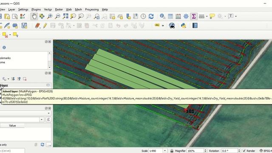Activate the Zoom In magnifier tool
The height and width of the screenshot is (153, 272).
tap(50, 16)
